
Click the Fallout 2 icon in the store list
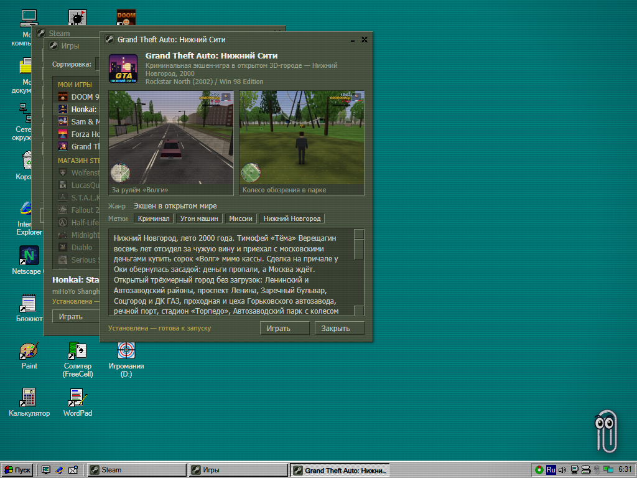(63, 210)
